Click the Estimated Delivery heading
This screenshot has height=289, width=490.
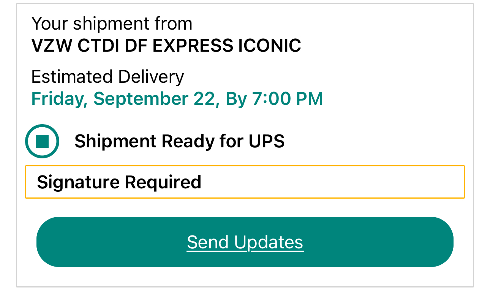107,77
